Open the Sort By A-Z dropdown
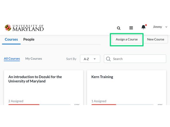This screenshot has height=127, width=170. (90, 59)
